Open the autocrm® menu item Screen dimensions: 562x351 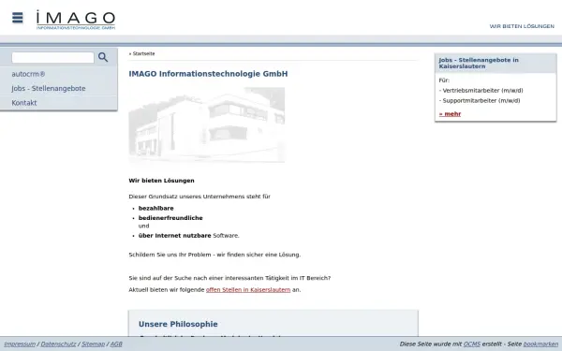click(x=28, y=74)
